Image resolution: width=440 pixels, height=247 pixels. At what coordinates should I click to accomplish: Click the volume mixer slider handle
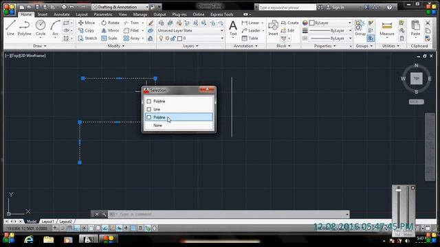coord(399,190)
